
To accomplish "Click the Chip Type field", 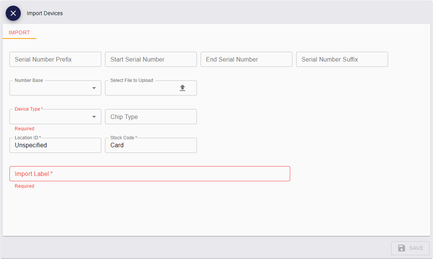I will 151,117.
